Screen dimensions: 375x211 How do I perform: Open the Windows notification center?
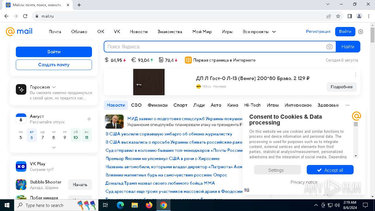coord(365,205)
